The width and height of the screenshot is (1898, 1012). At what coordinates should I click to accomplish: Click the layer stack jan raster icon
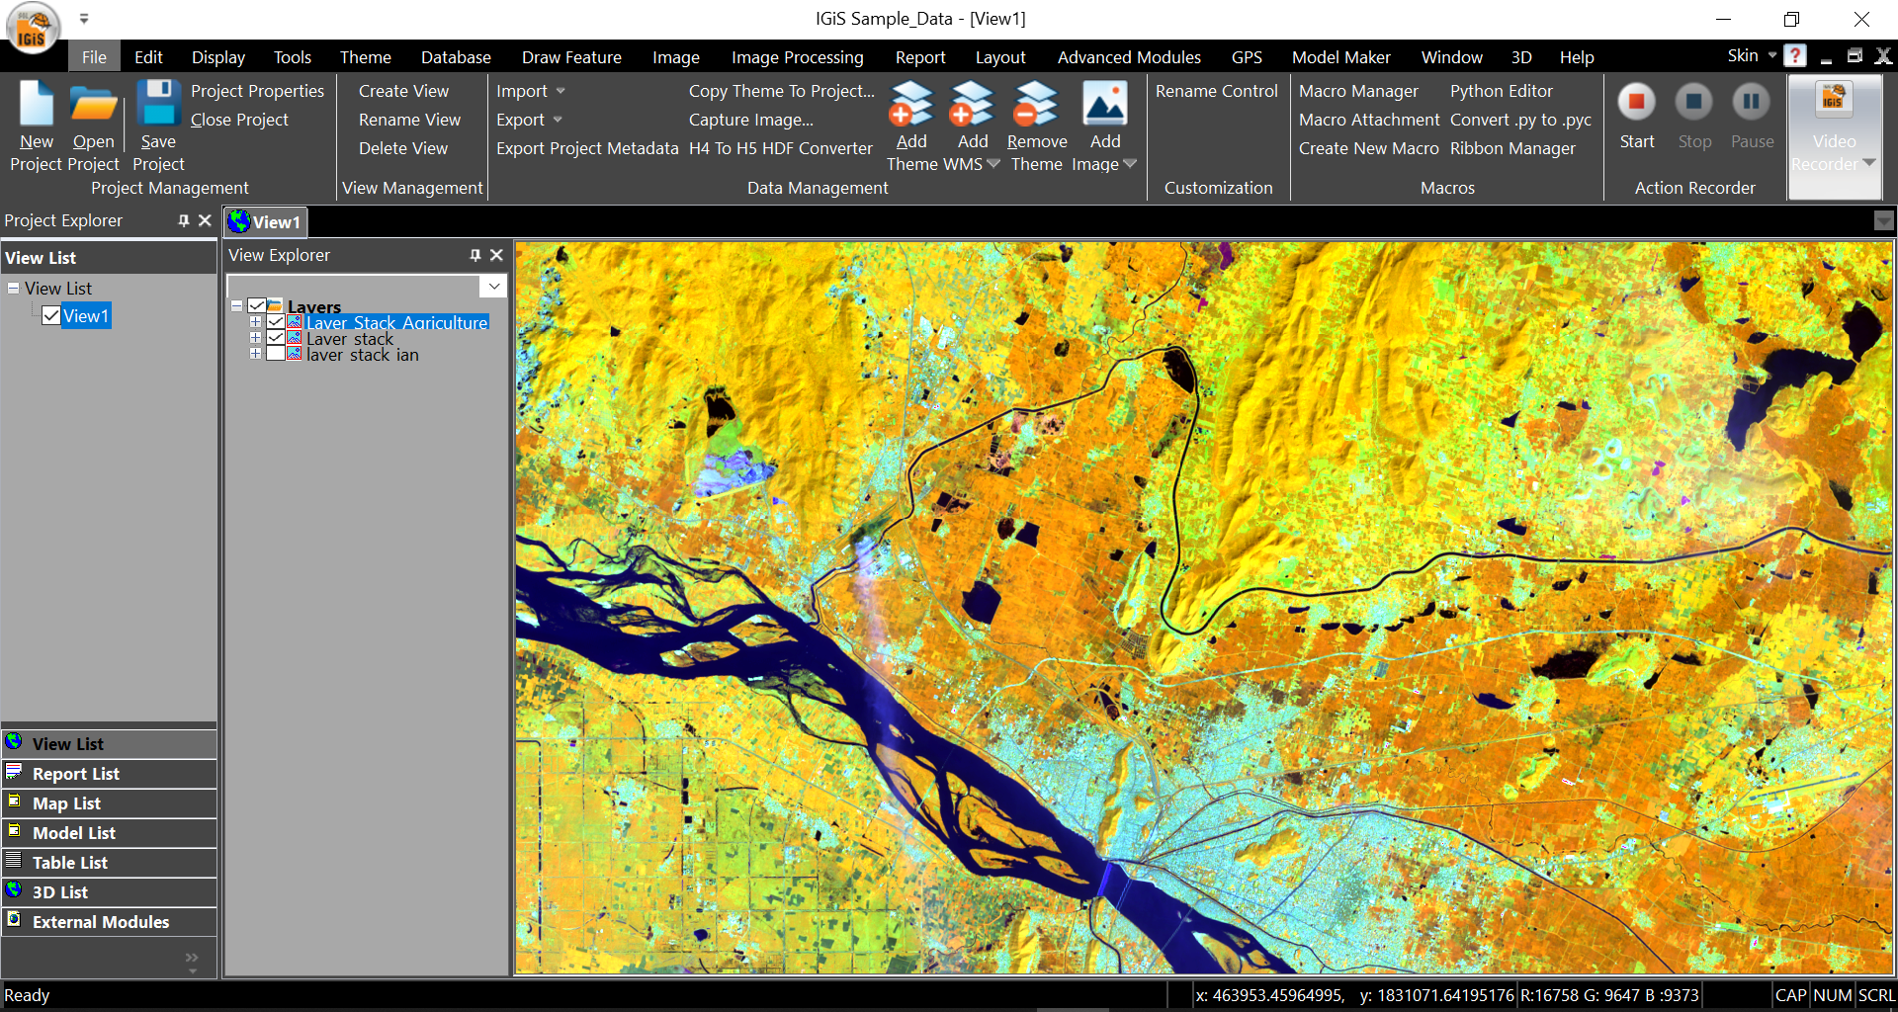click(x=295, y=354)
